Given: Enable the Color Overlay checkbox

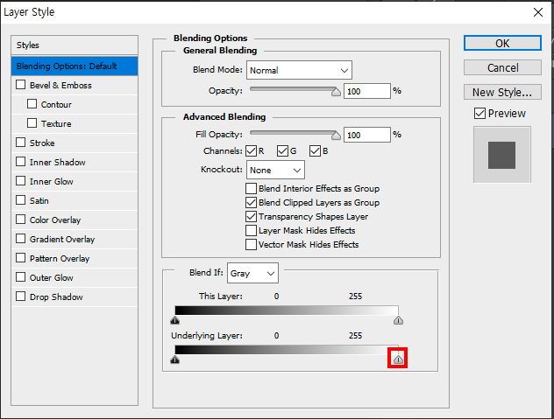Looking at the screenshot, I should point(21,220).
